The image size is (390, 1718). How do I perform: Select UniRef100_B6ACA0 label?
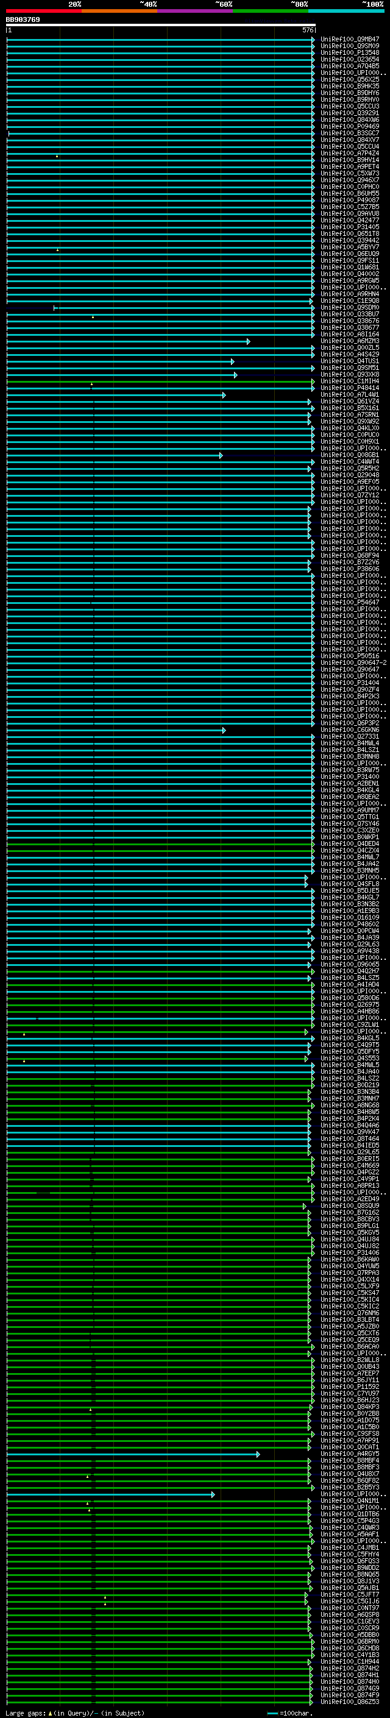(x=350, y=1346)
